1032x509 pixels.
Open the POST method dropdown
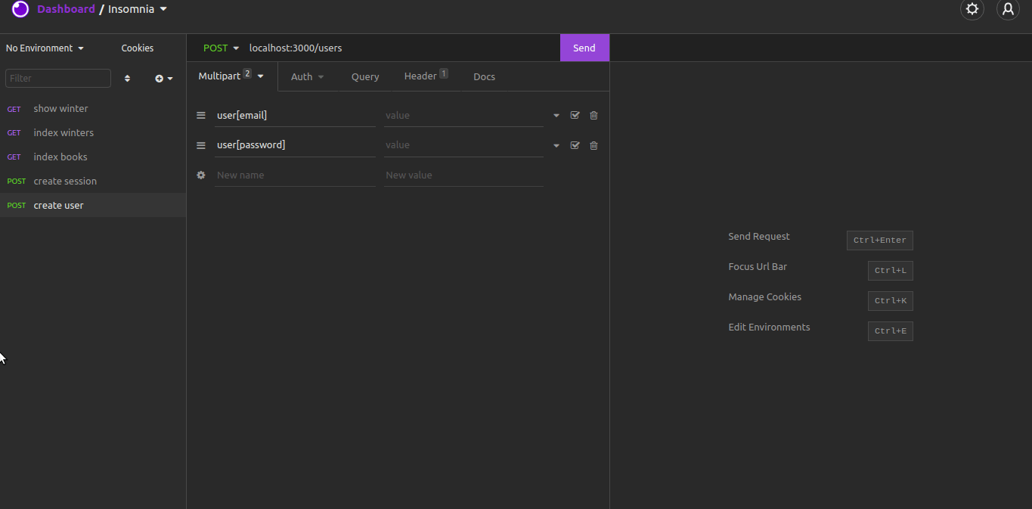pyautogui.click(x=221, y=48)
